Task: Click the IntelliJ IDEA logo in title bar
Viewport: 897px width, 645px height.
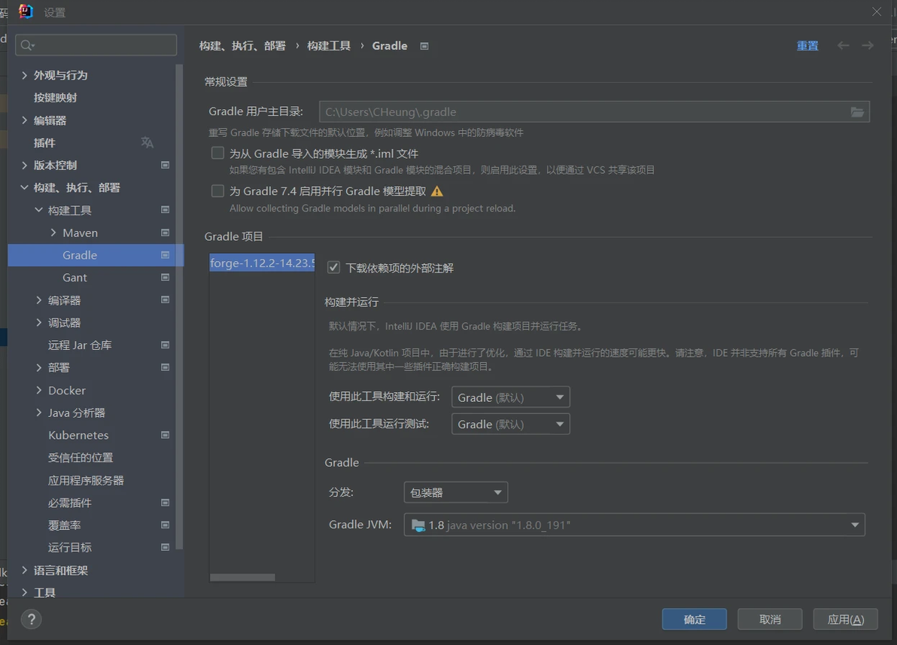Action: pyautogui.click(x=26, y=11)
